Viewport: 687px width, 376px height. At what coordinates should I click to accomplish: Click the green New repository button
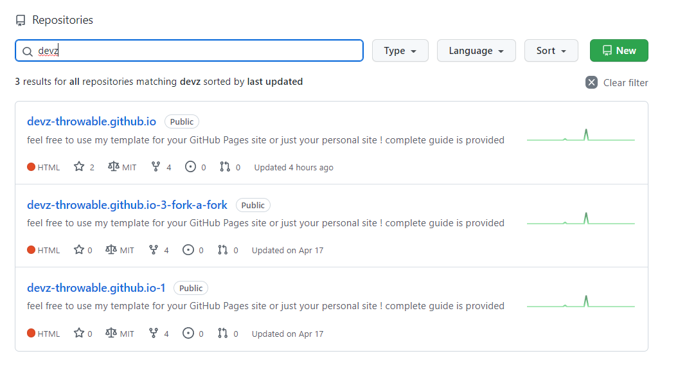[618, 50]
